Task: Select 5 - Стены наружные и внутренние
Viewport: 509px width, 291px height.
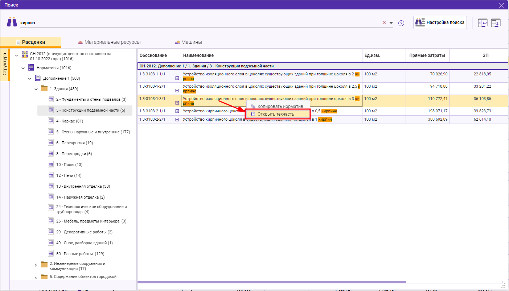Action: coord(93,132)
